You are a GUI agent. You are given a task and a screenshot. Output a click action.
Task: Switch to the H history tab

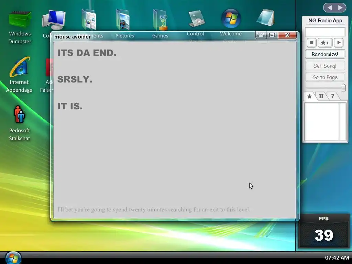pos(321,96)
